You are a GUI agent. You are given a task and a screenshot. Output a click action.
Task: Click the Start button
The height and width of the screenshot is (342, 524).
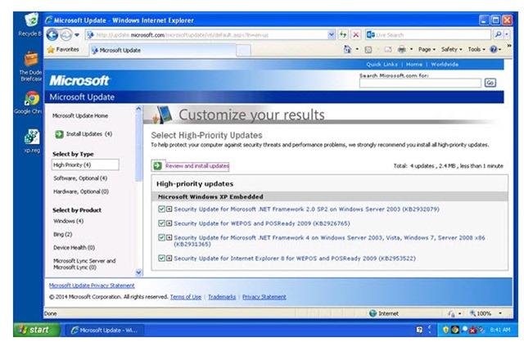pos(36,330)
